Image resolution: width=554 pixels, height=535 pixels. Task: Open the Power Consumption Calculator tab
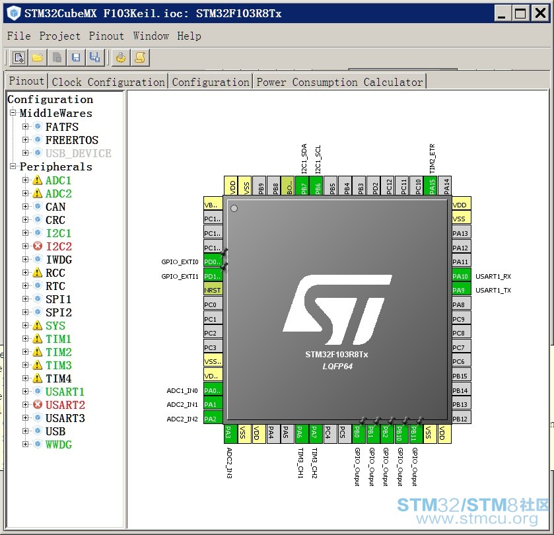[339, 82]
